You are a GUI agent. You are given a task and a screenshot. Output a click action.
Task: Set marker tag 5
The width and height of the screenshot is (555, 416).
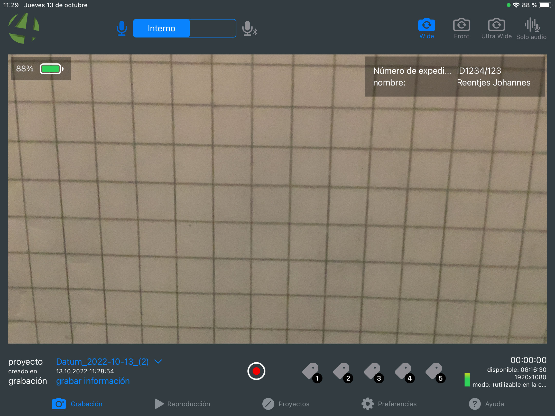(x=436, y=373)
